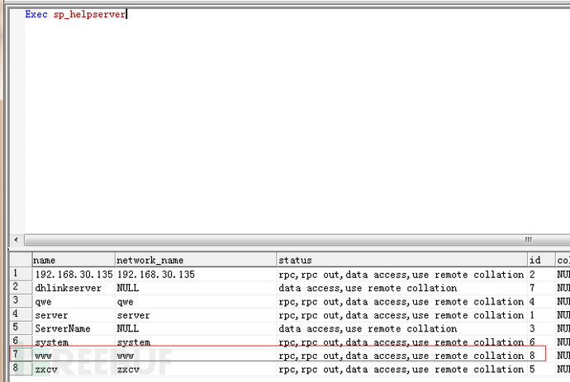Click the 'qwe' name cell

click(74, 301)
